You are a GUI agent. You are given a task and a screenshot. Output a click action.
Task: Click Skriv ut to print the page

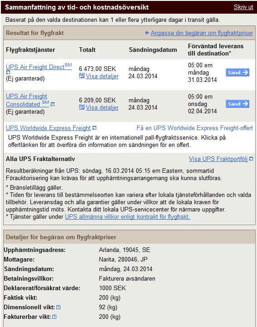pos(243,7)
